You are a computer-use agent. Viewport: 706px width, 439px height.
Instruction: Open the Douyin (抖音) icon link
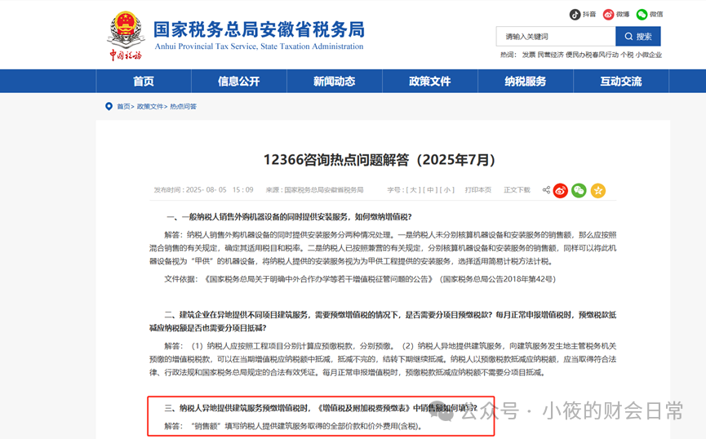coord(575,15)
